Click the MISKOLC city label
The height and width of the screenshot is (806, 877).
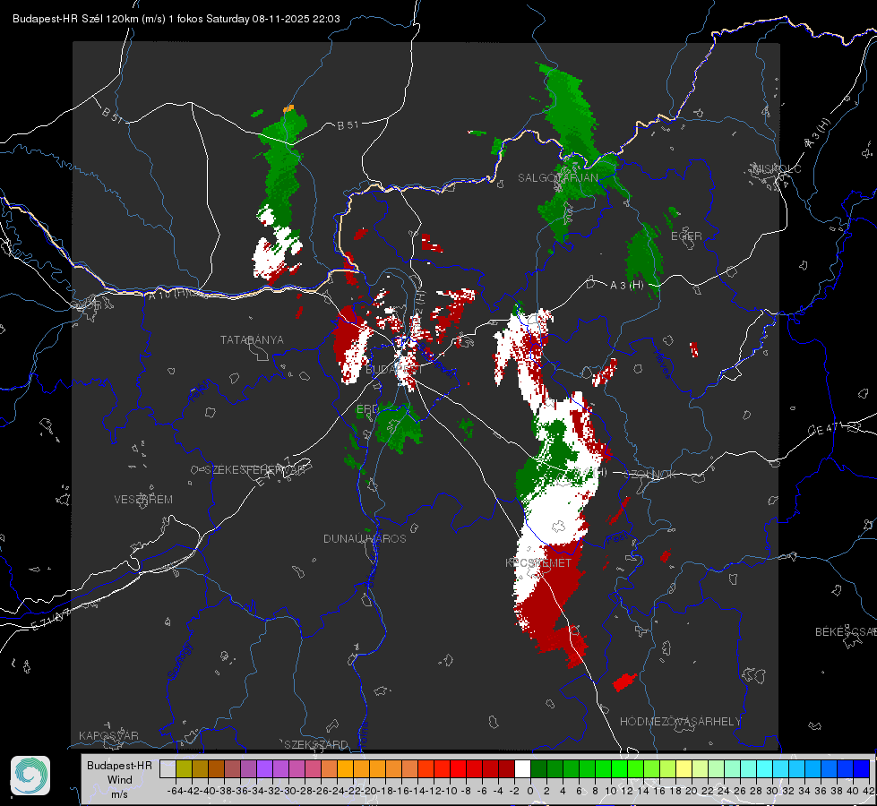(x=777, y=168)
